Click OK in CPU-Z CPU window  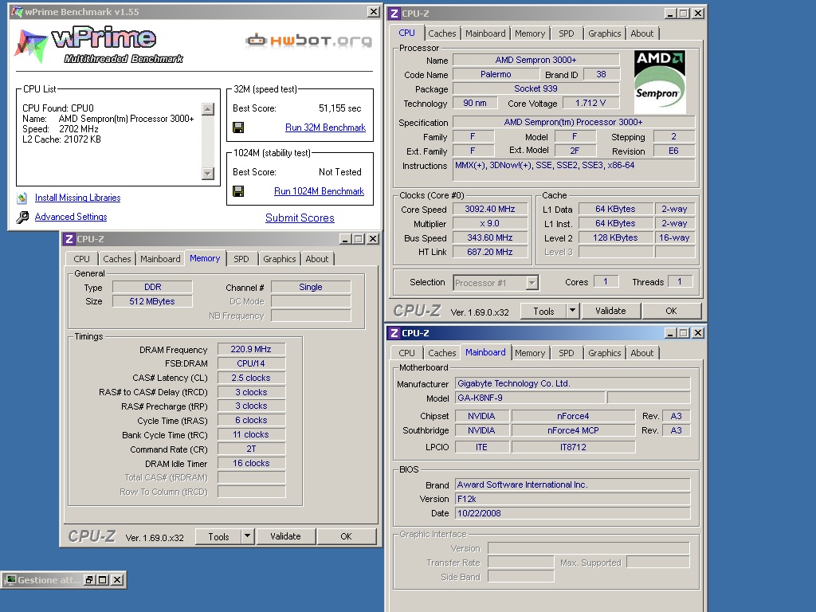point(671,311)
